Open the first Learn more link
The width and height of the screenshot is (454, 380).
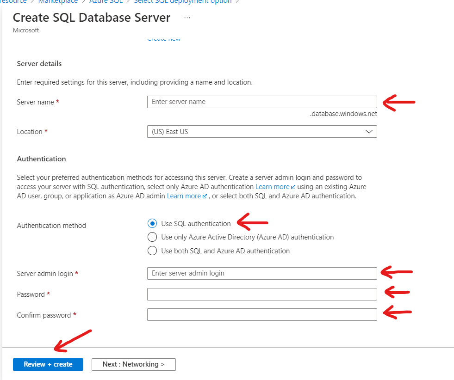tap(273, 186)
